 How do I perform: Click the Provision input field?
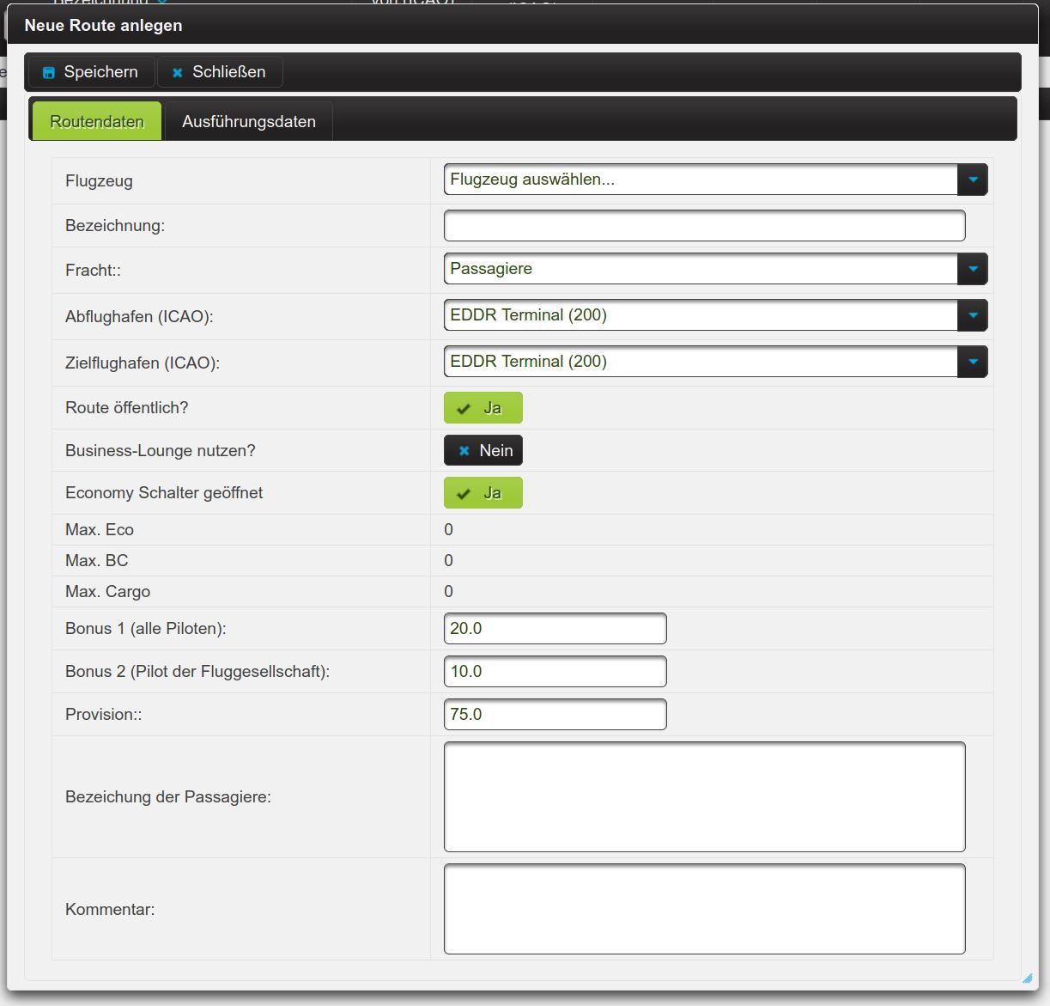(x=555, y=715)
